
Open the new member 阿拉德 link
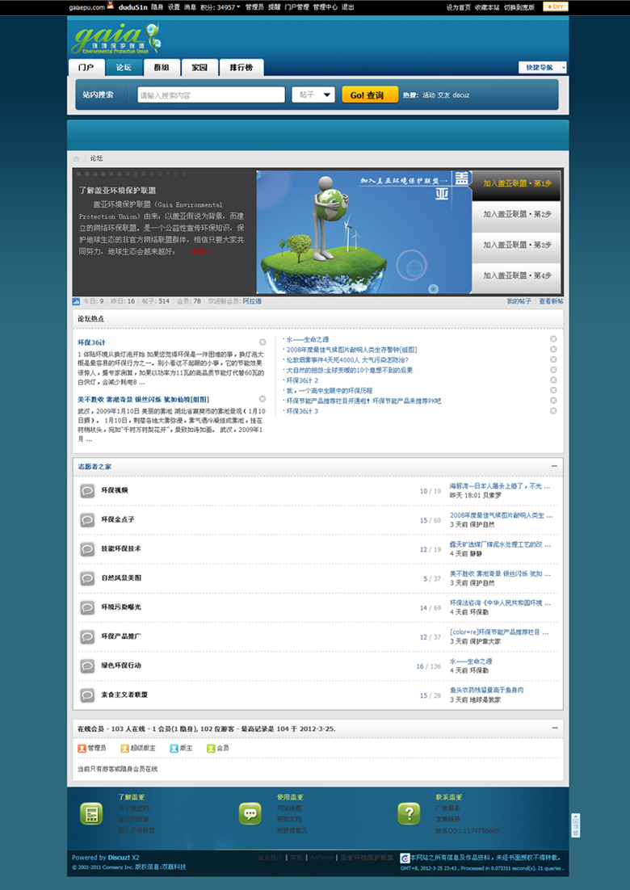tap(252, 301)
